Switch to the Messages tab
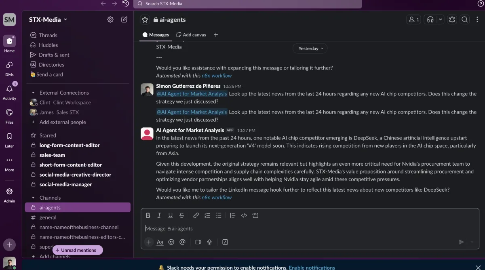Image resolution: width=485 pixels, height=270 pixels. [156, 35]
